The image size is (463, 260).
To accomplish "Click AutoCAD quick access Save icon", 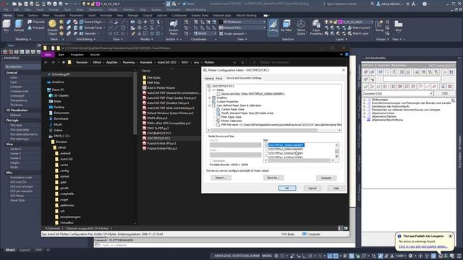I will click(x=26, y=4).
